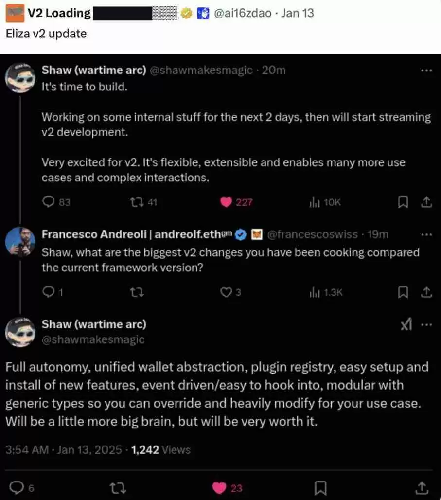Open more options on Shaw's main reply
The image size is (441, 500).
click(x=426, y=325)
